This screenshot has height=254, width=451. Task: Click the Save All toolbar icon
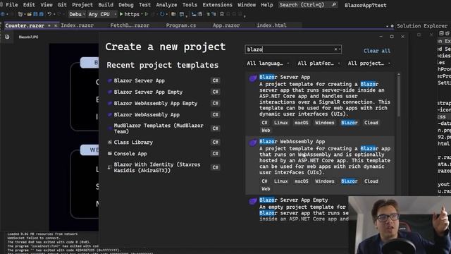pyautogui.click(x=41, y=14)
